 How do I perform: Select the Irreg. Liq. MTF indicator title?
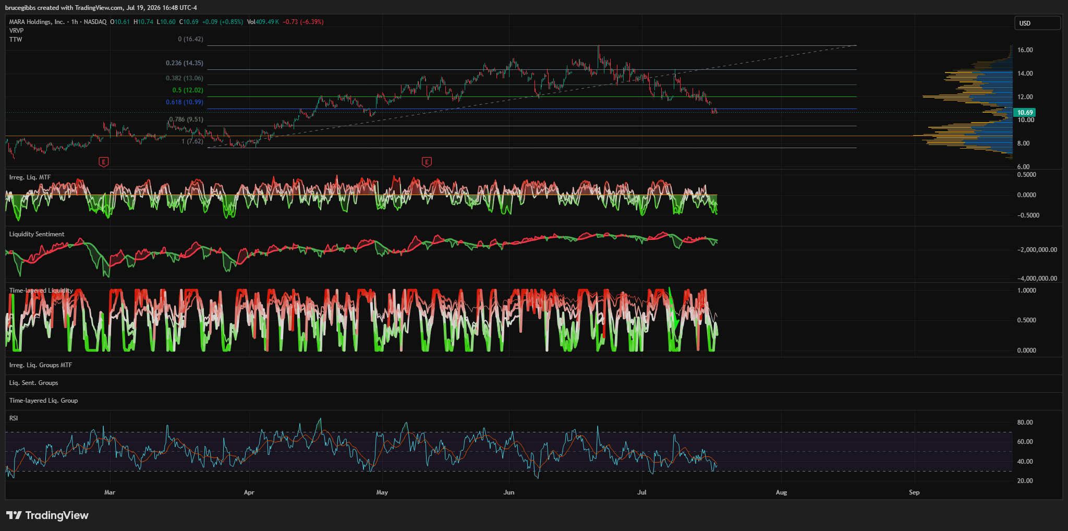(x=30, y=177)
